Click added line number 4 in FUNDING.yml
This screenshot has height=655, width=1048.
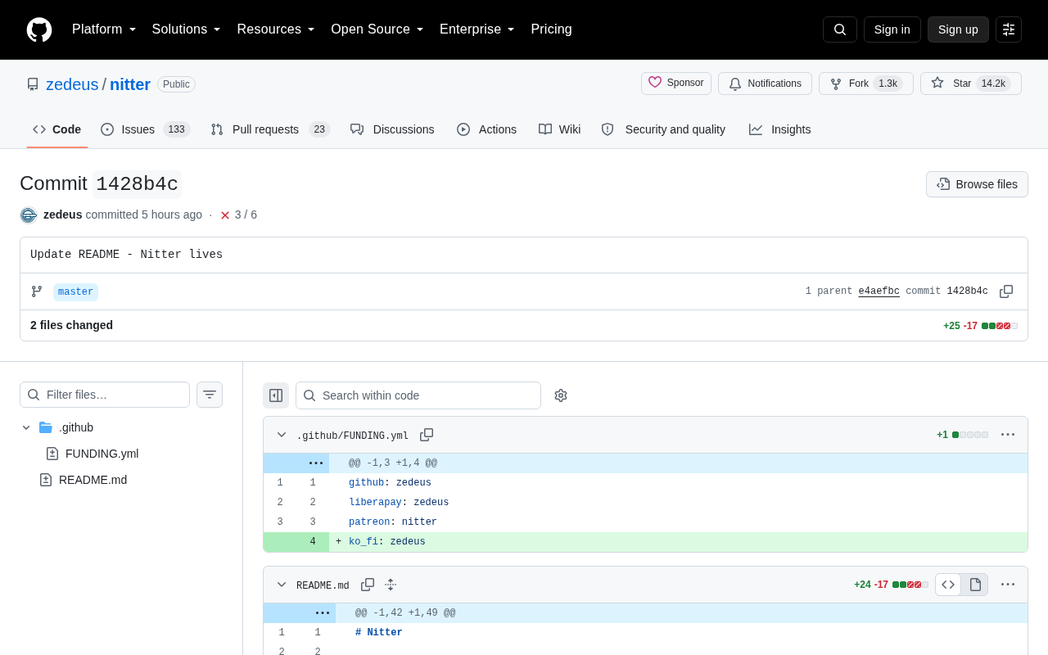click(313, 542)
